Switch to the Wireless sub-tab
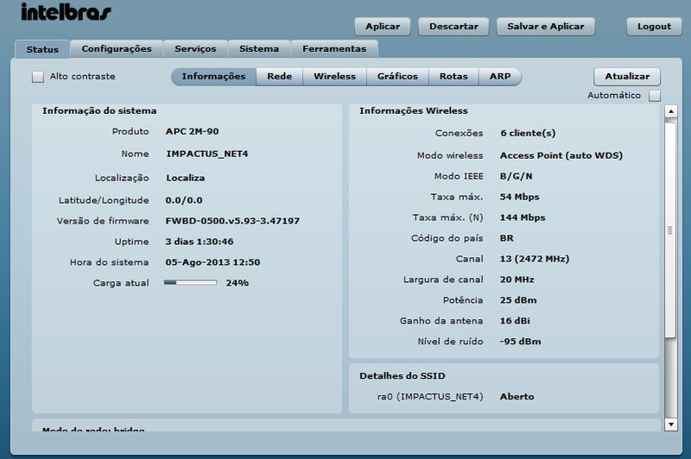This screenshot has width=691, height=459. coord(334,77)
